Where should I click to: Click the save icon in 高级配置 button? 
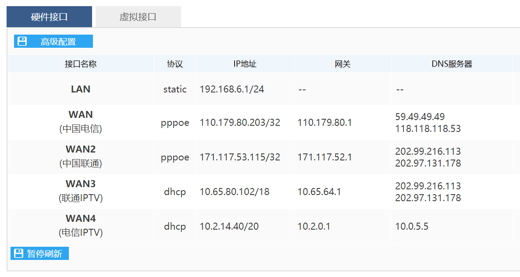click(x=22, y=41)
